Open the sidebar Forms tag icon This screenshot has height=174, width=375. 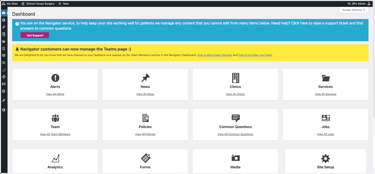pos(4,77)
